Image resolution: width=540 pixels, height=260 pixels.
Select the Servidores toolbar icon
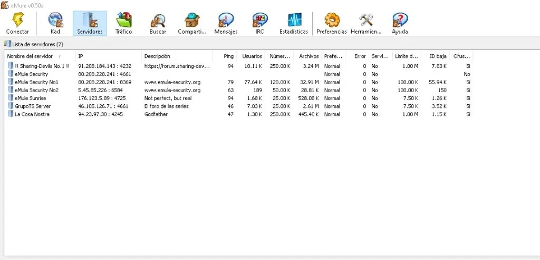[90, 23]
